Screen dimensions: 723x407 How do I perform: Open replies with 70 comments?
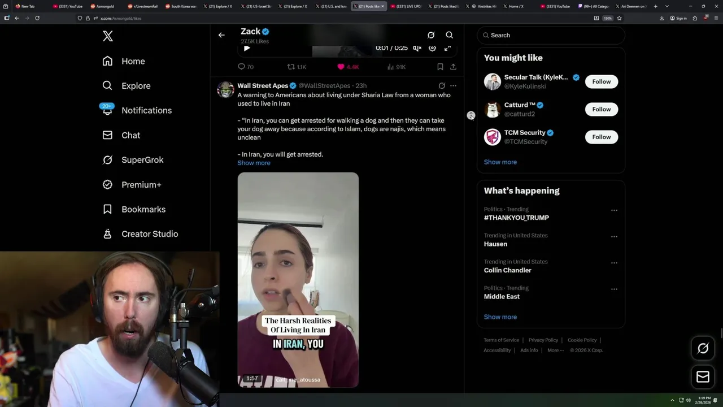(x=246, y=67)
